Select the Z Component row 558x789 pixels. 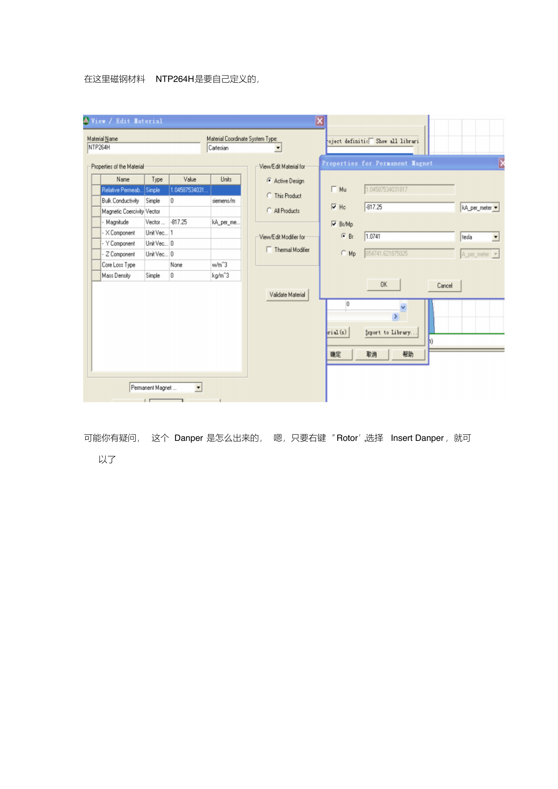tap(166, 254)
